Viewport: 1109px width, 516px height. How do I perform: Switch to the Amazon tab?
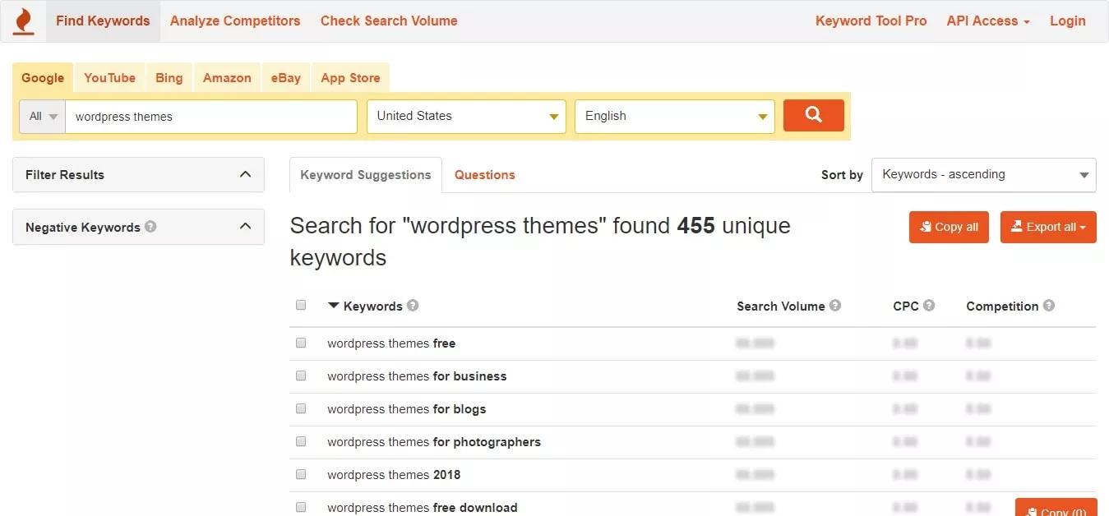227,78
